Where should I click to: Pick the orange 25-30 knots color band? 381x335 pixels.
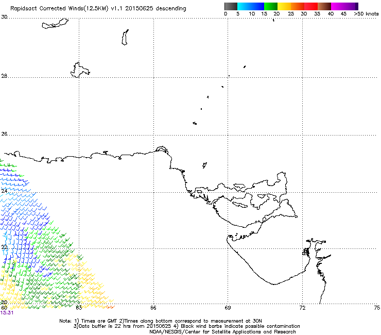298,6
